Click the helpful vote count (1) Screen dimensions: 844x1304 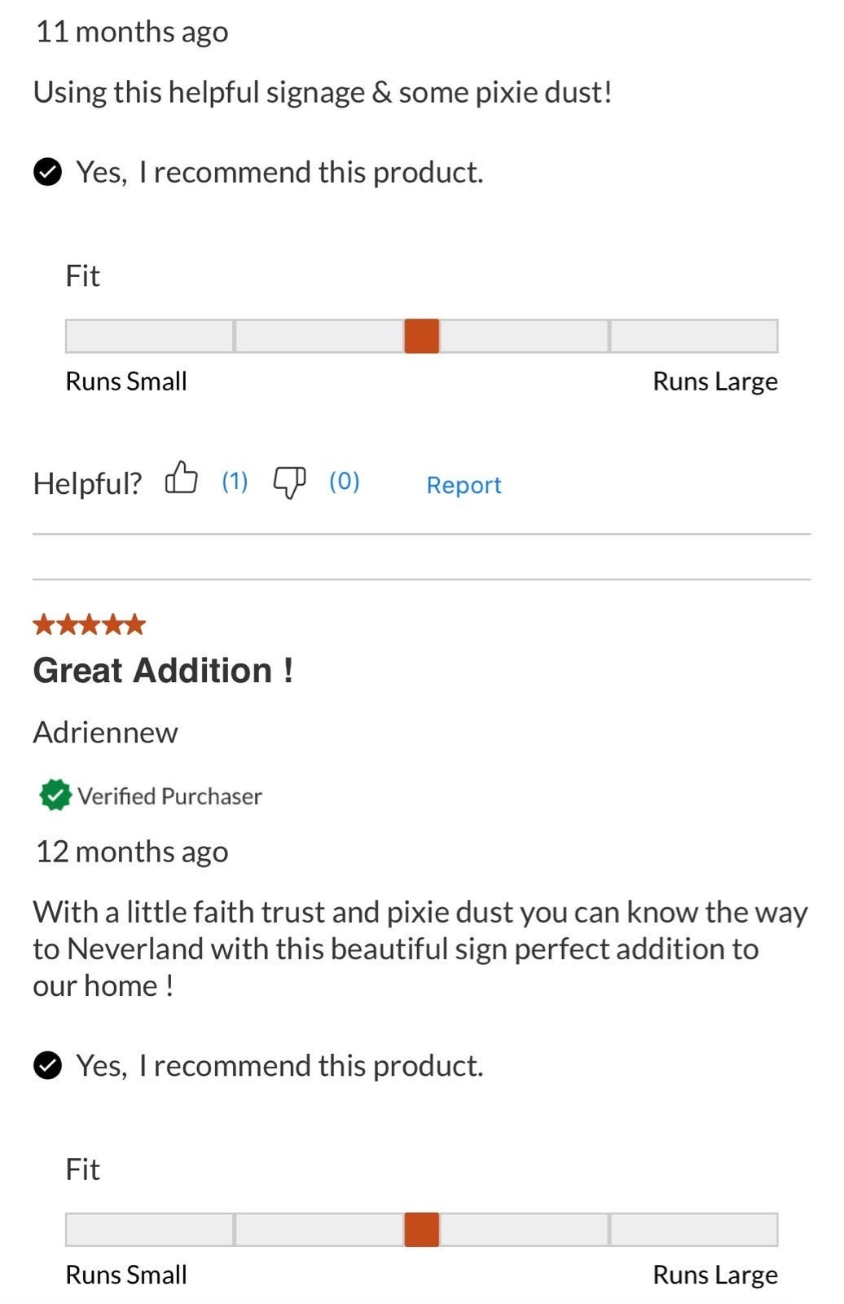(x=235, y=481)
